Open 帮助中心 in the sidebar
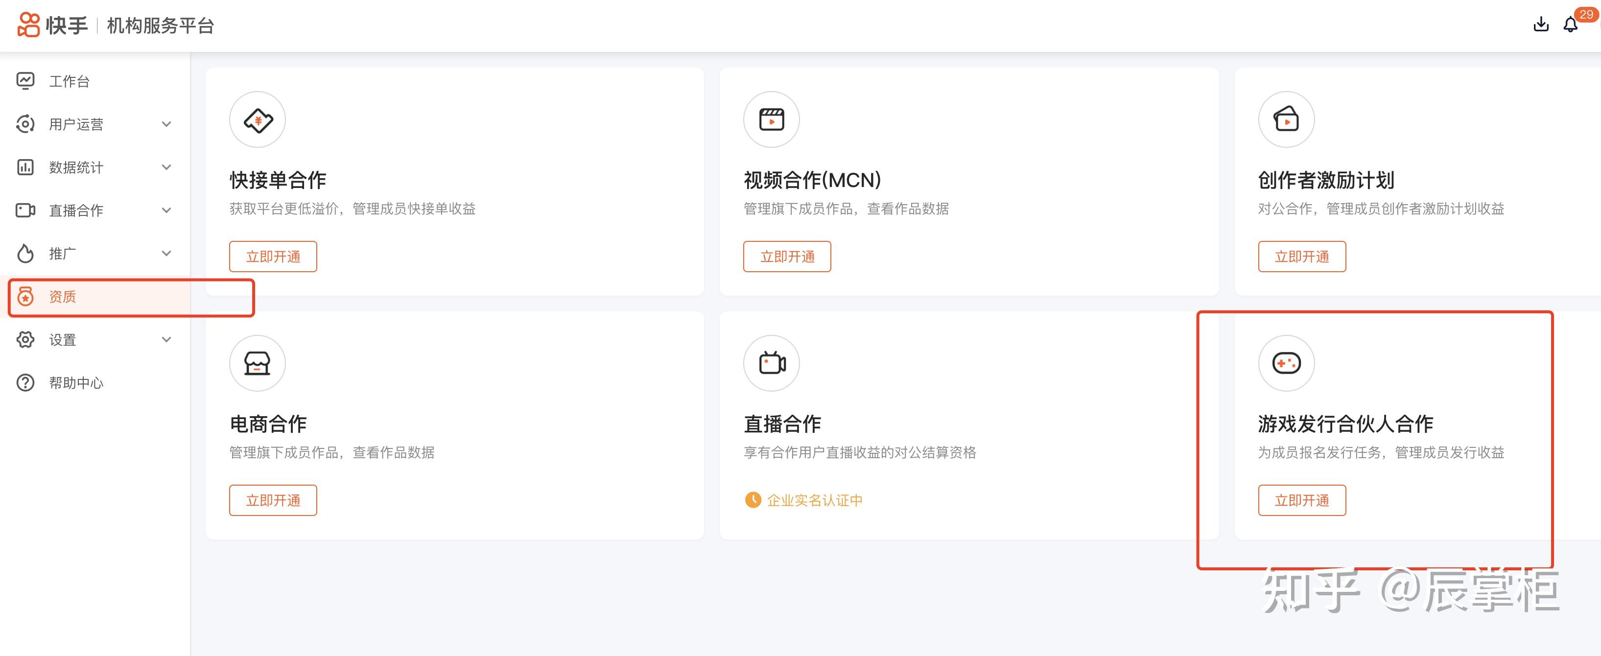 tap(76, 383)
